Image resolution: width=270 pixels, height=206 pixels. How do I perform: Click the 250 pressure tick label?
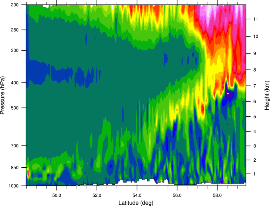[15, 30]
